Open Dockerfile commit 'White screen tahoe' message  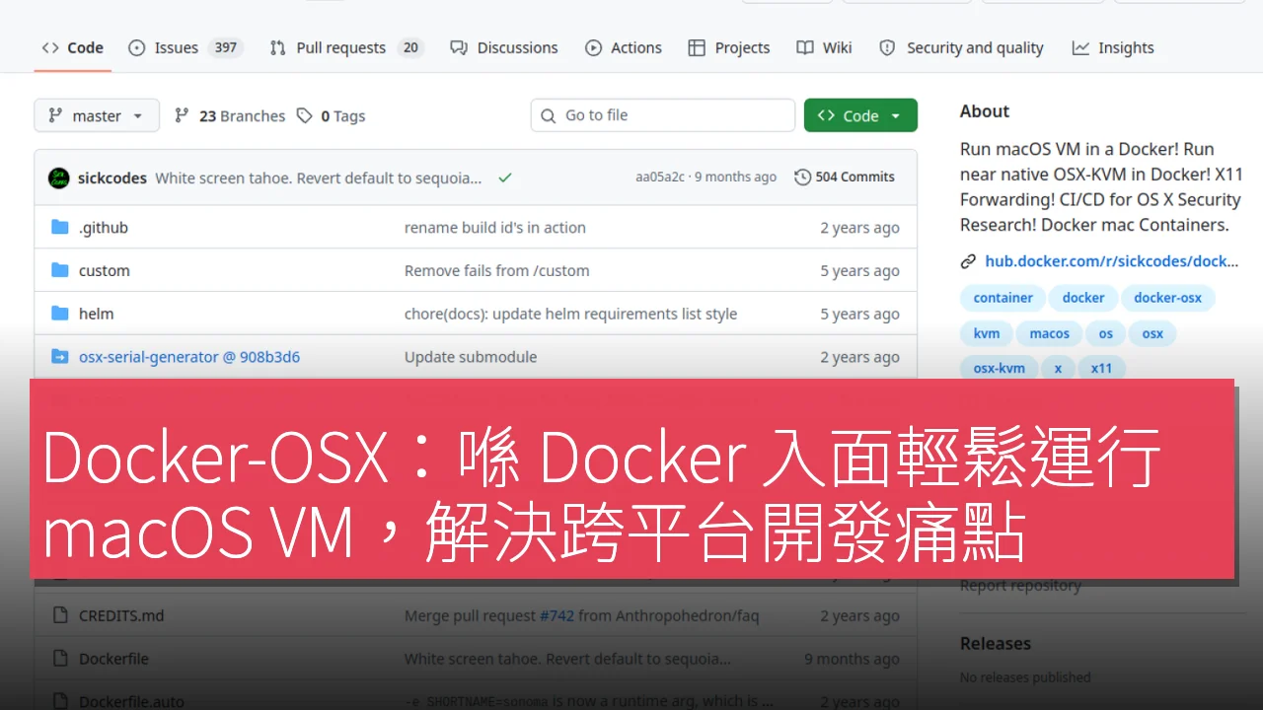pos(567,659)
